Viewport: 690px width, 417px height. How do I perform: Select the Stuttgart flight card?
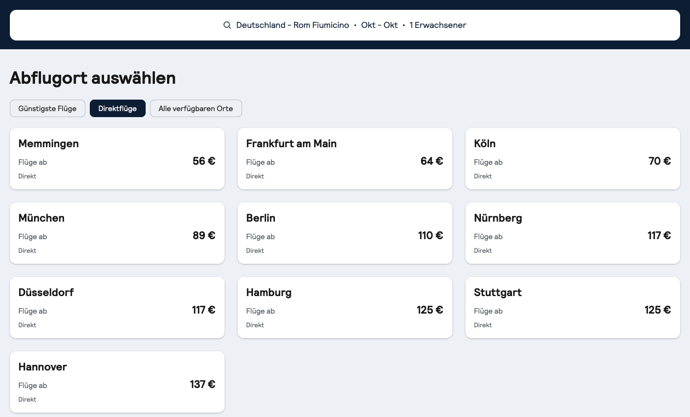point(573,308)
